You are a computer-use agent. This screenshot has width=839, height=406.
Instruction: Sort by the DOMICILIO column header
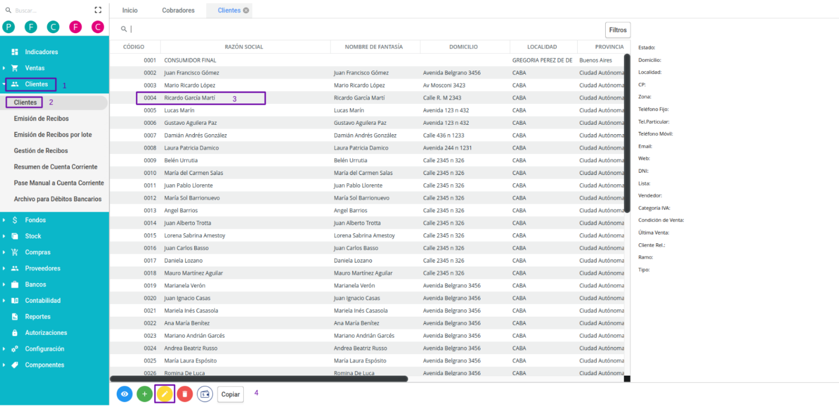pyautogui.click(x=464, y=47)
